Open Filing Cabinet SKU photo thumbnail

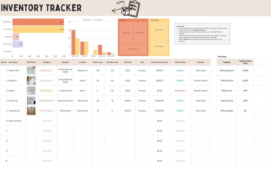point(31,111)
